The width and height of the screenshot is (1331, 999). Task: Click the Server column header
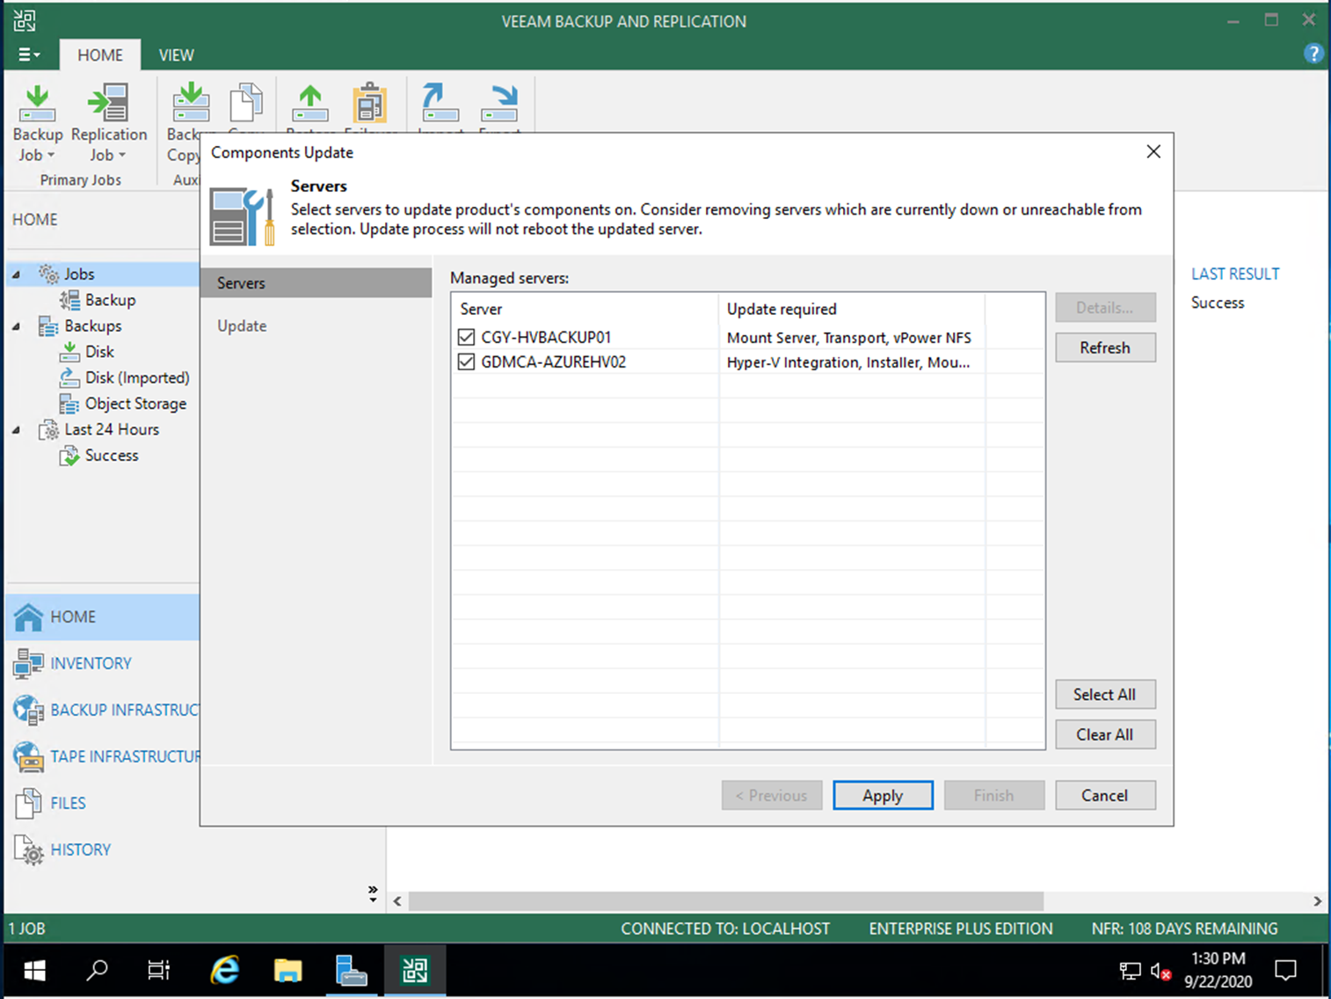tap(585, 309)
